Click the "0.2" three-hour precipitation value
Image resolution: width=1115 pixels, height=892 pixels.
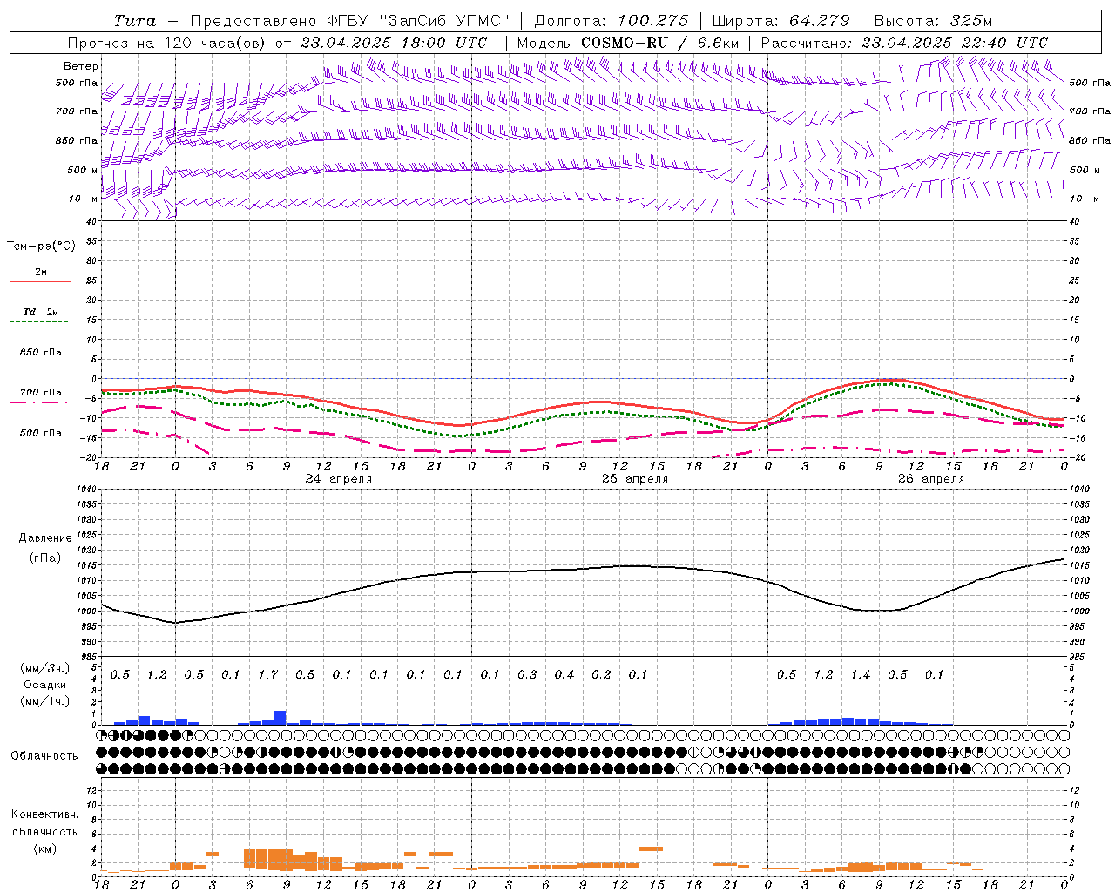click(x=601, y=675)
